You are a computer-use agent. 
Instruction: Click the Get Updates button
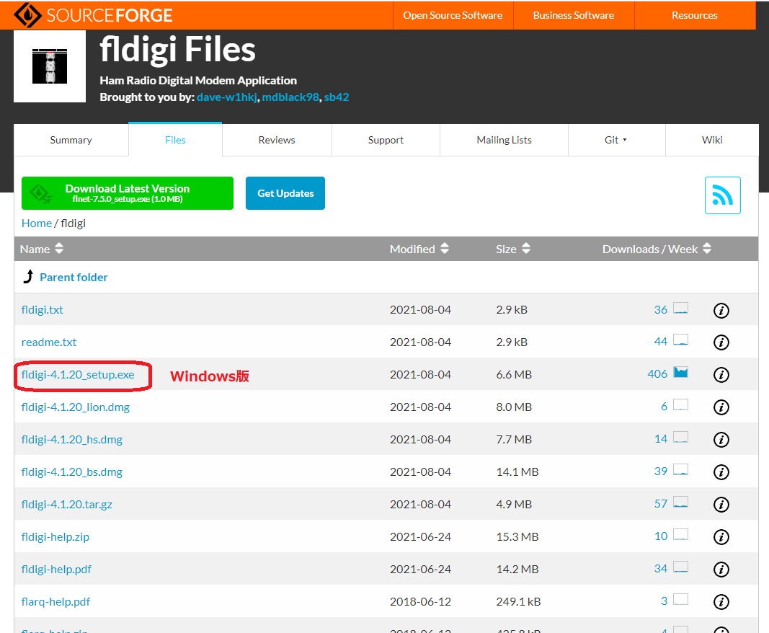tap(285, 193)
